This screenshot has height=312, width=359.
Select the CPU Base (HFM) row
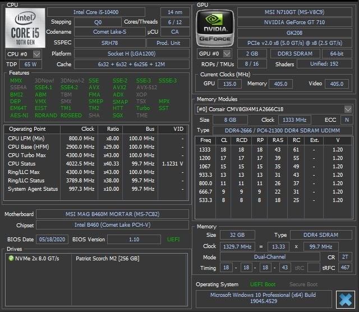click(x=96, y=147)
